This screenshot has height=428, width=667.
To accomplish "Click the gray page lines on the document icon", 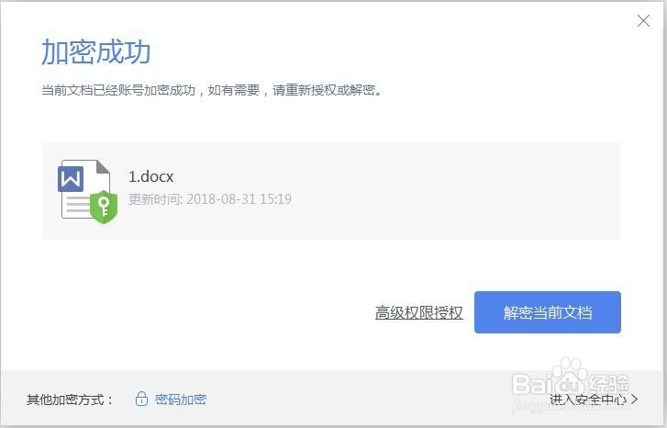I will [76, 204].
